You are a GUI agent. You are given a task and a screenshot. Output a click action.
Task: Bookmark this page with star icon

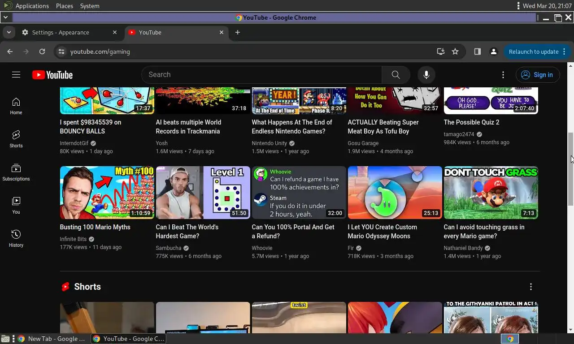455,52
